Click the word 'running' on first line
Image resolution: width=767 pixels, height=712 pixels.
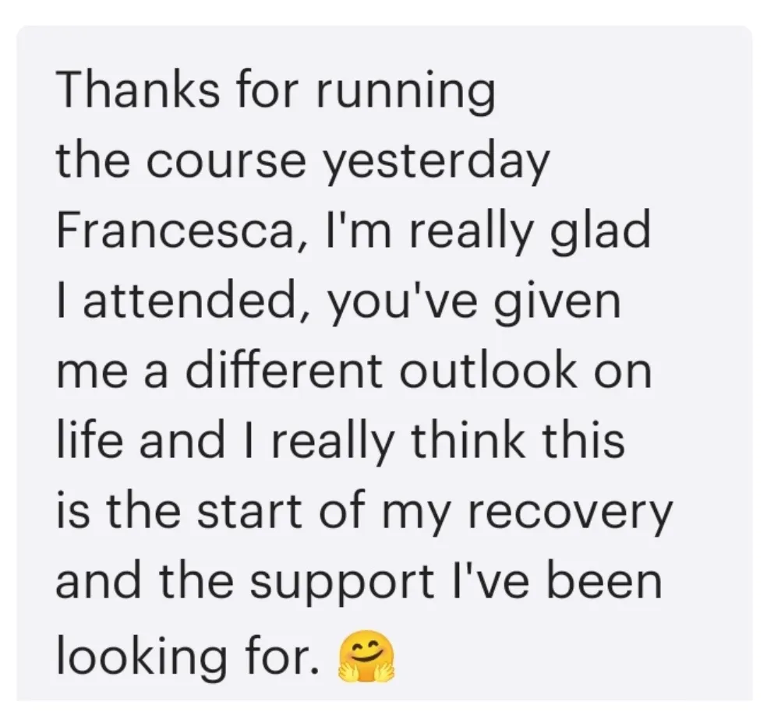(405, 93)
